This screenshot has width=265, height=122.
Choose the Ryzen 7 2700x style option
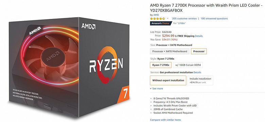coord(161,65)
